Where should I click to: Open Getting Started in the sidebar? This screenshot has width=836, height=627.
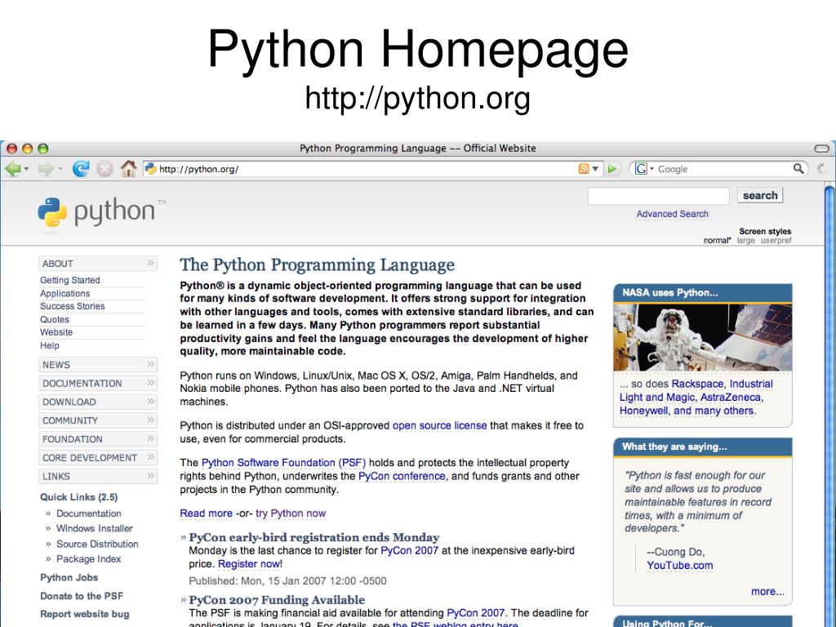pos(70,280)
